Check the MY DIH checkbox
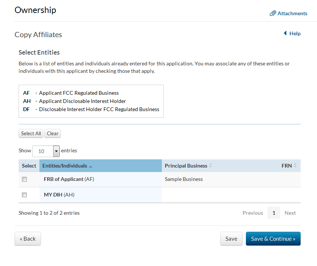This screenshot has width=317, height=266. point(25,195)
